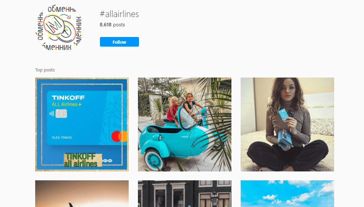Image resolution: width=364 pixels, height=207 pixels.
Task: Click the circular Обменник hashtag profile picture
Action: (59, 28)
